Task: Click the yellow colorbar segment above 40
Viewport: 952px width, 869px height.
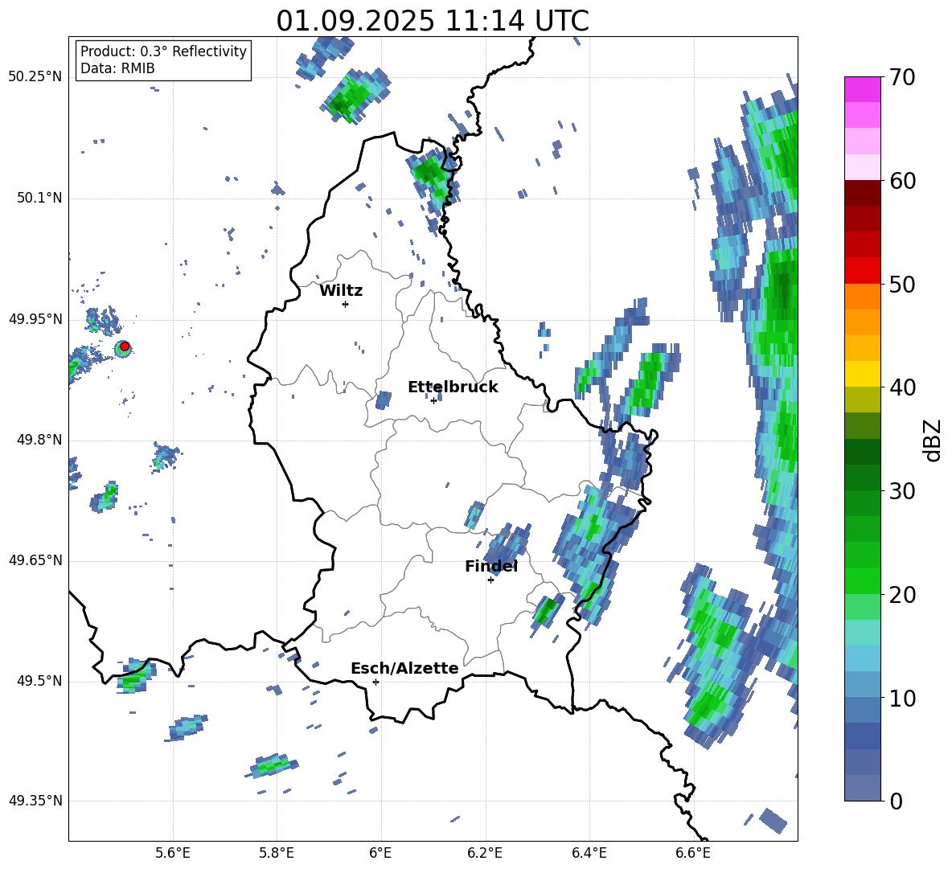Action: [x=862, y=375]
